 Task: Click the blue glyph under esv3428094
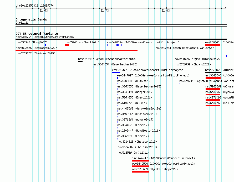(x=114, y=45)
